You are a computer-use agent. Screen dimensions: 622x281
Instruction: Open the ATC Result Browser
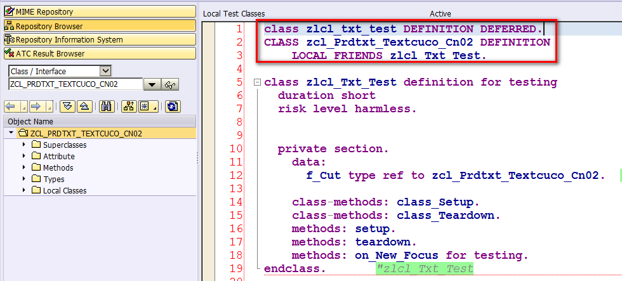pos(100,53)
